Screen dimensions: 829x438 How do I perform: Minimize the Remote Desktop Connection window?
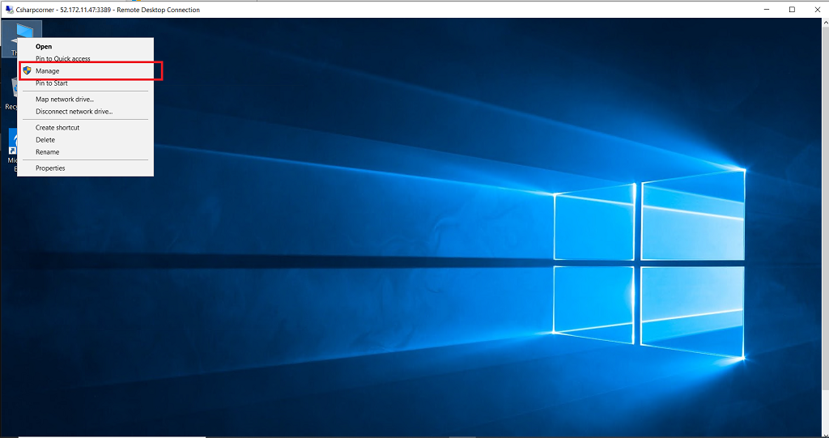pos(767,10)
